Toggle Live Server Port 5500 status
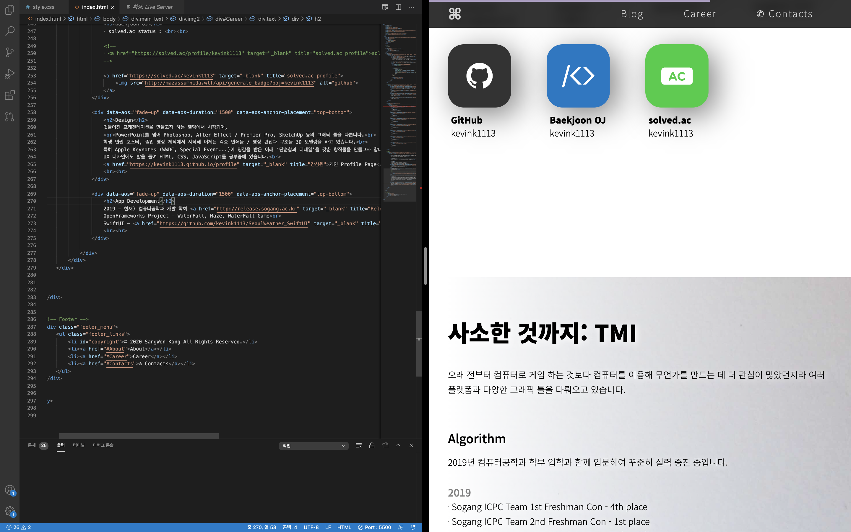The width and height of the screenshot is (851, 532). point(374,527)
